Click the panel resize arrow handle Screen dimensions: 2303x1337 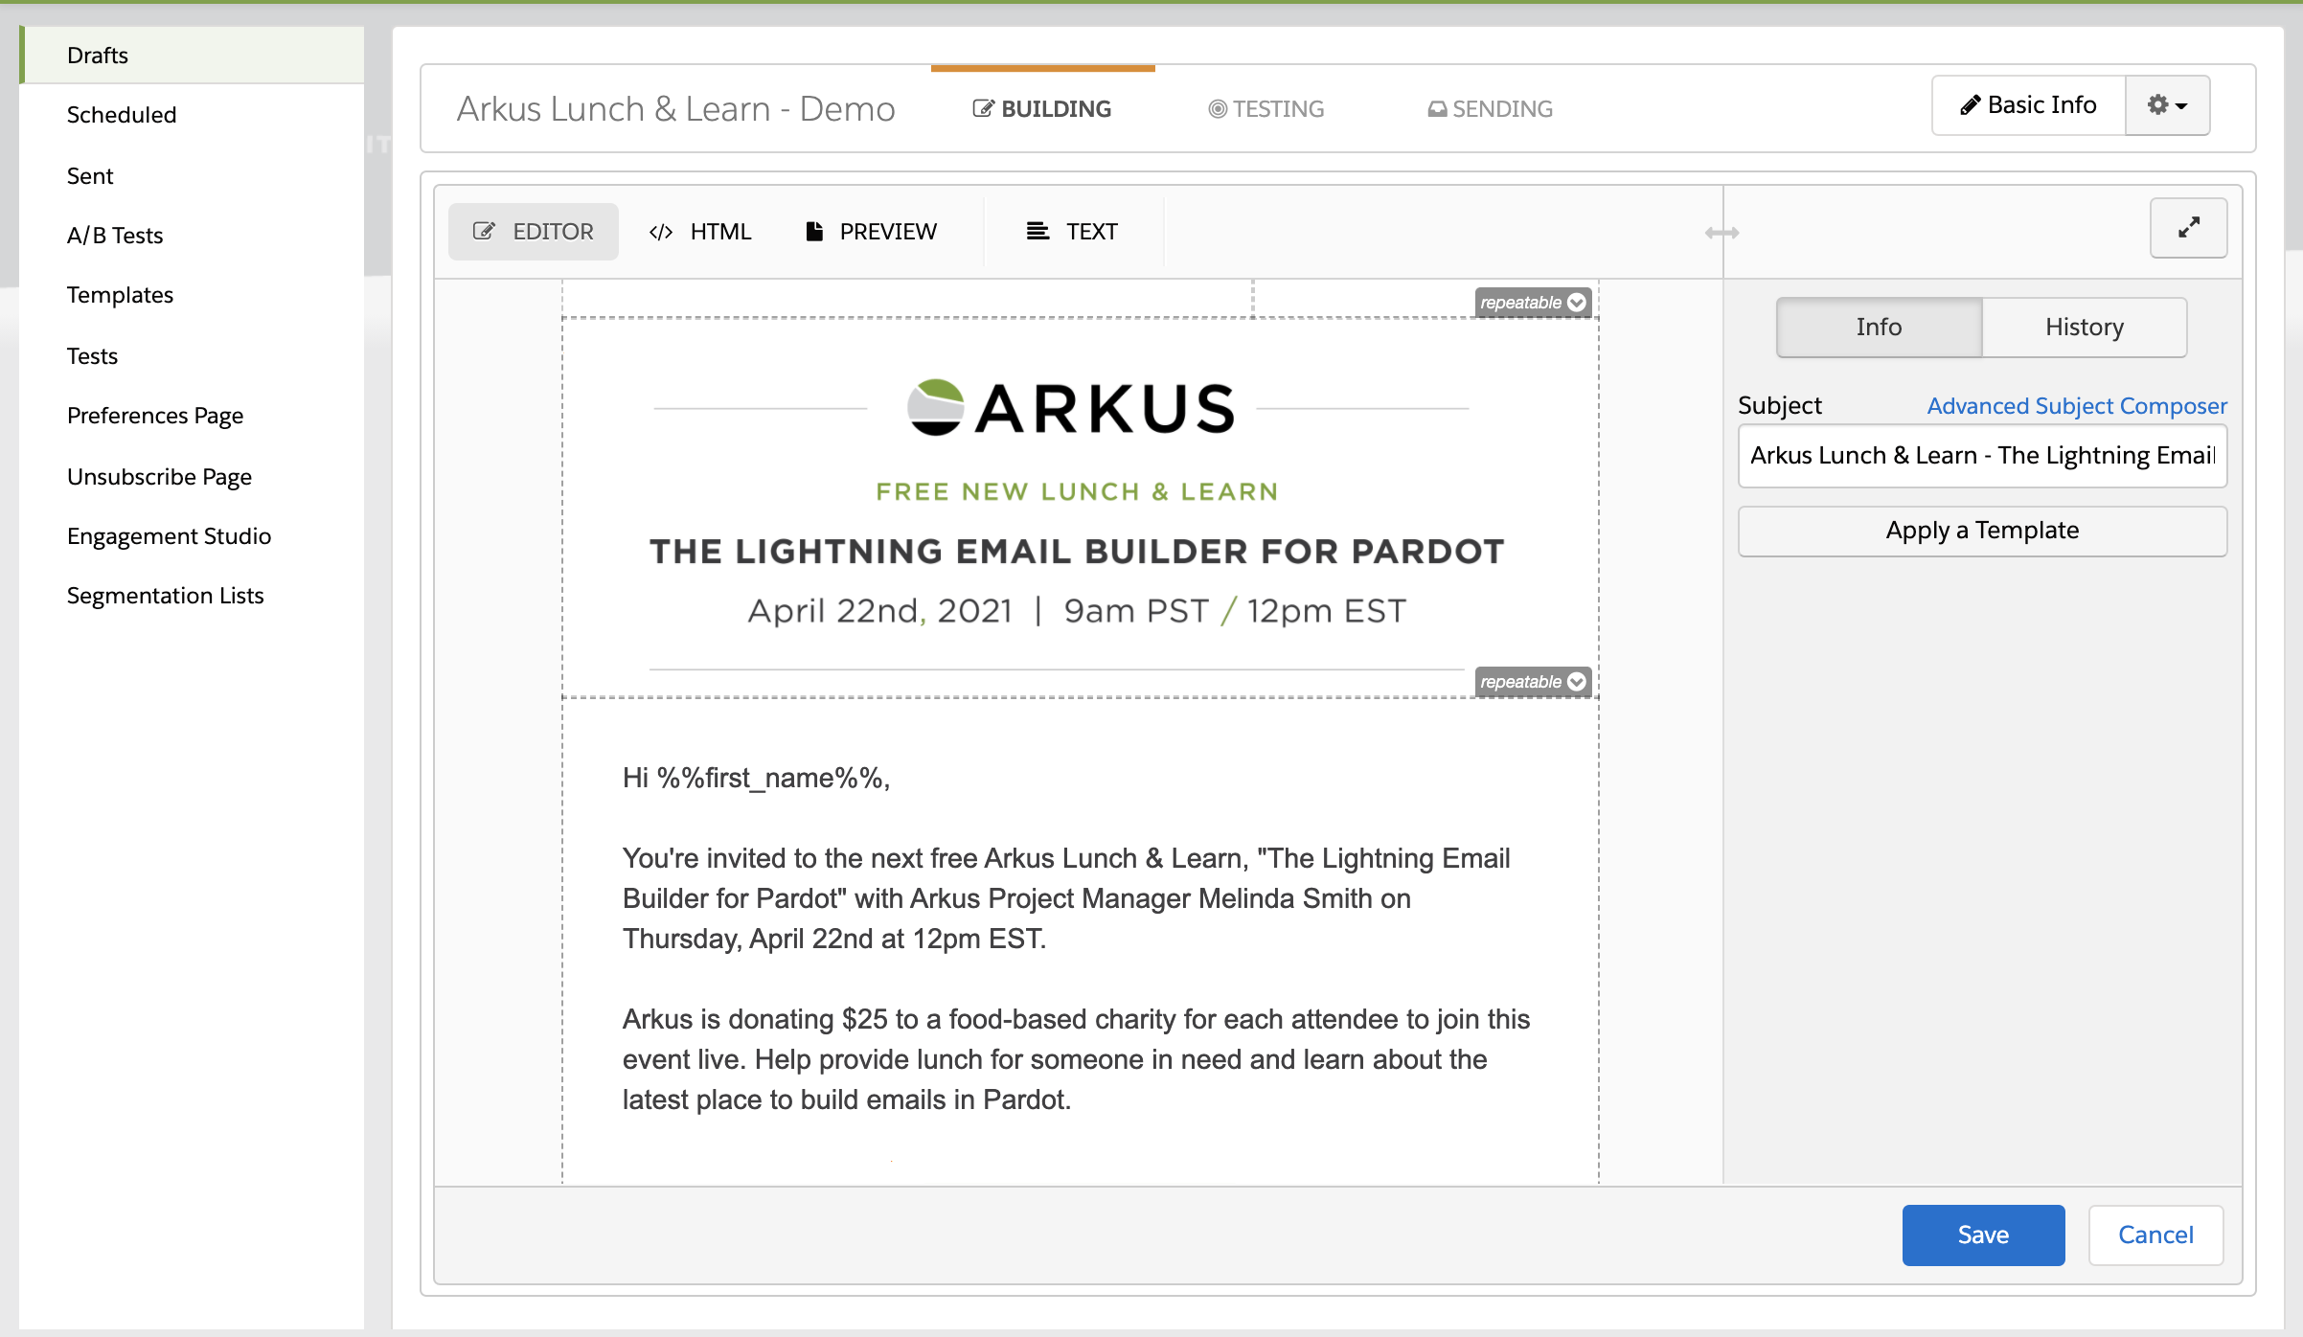[1722, 233]
